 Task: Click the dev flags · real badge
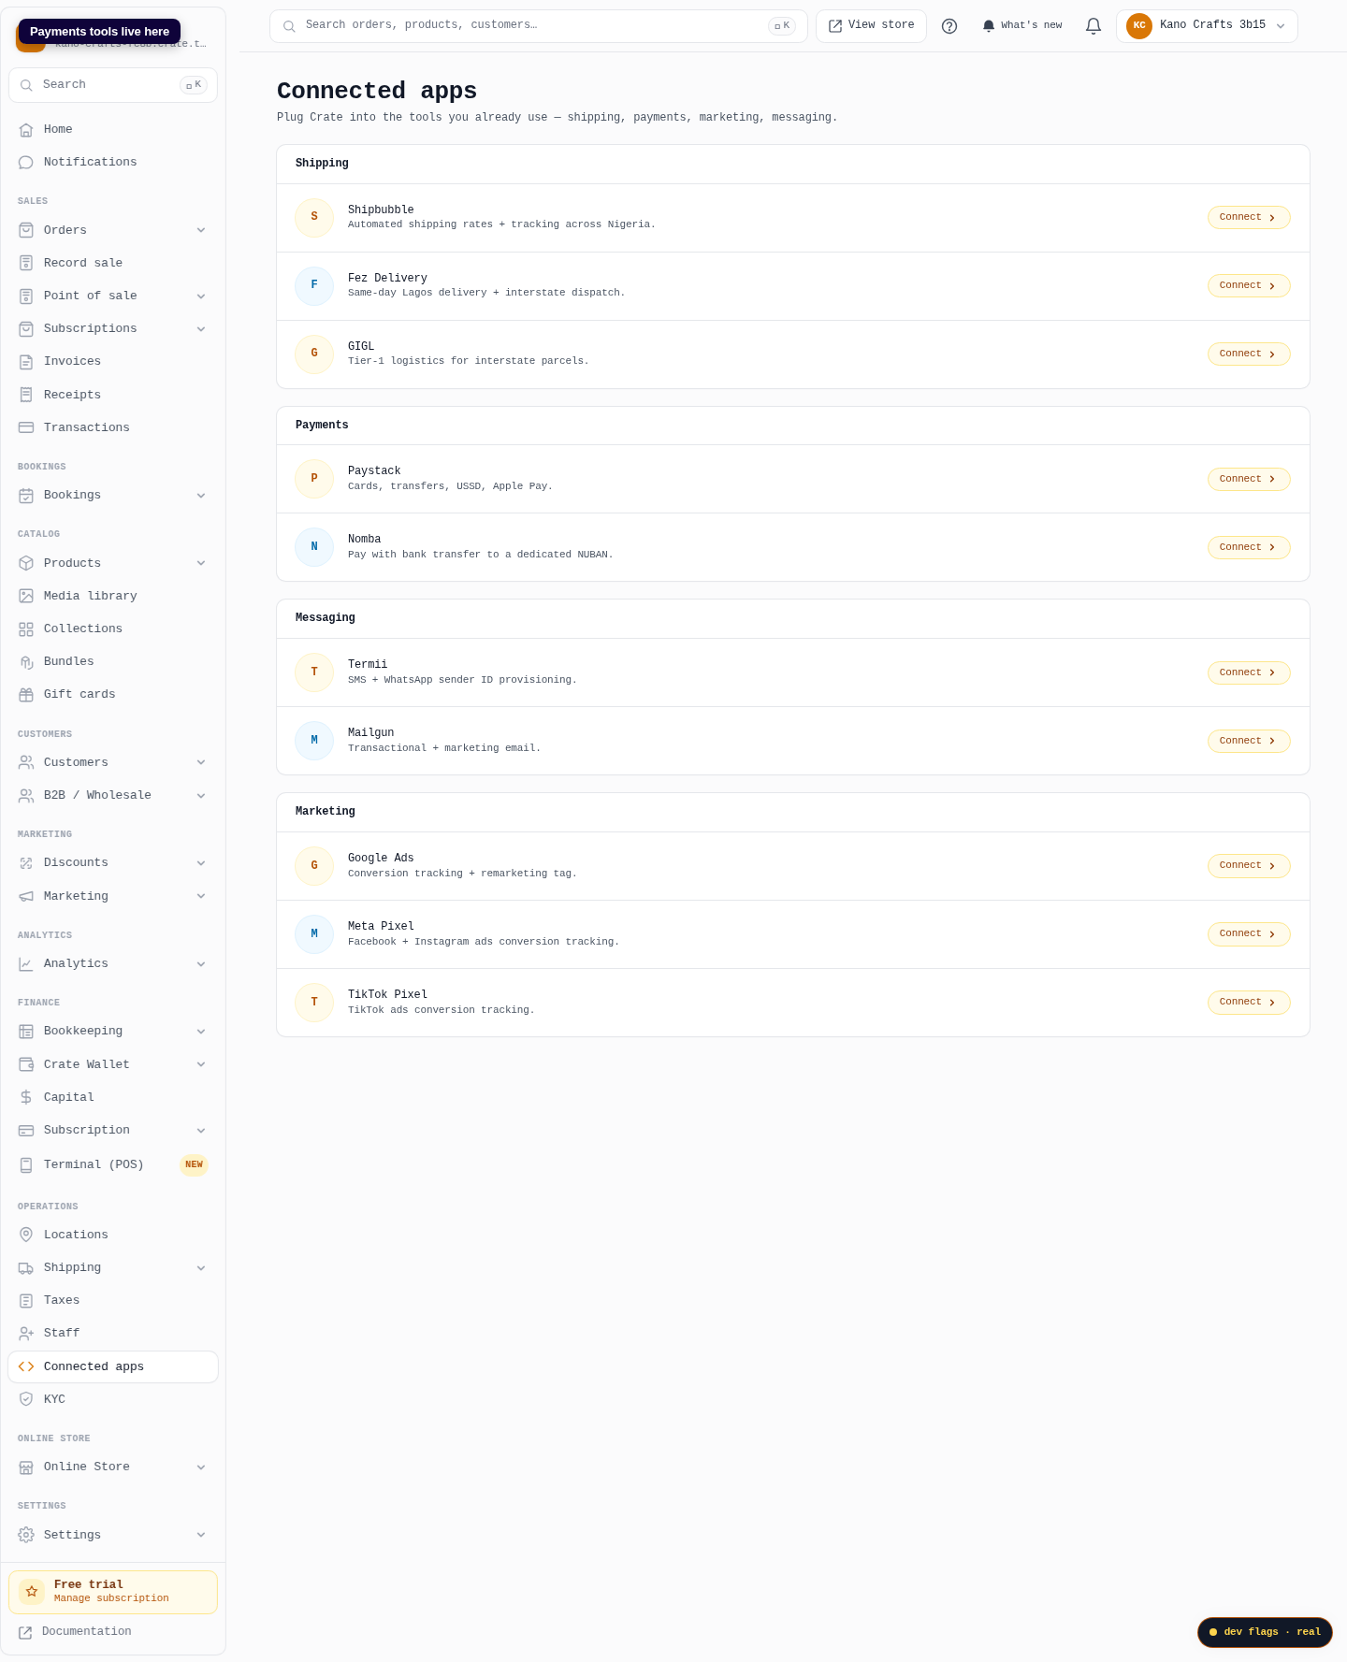[1265, 1632]
